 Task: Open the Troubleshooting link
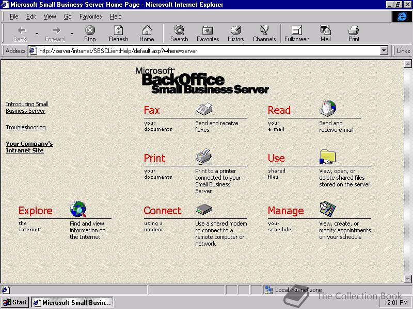point(26,127)
